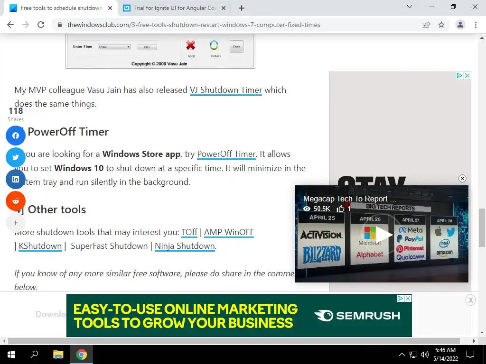
Task: View site security lock information
Action: [x=60, y=25]
